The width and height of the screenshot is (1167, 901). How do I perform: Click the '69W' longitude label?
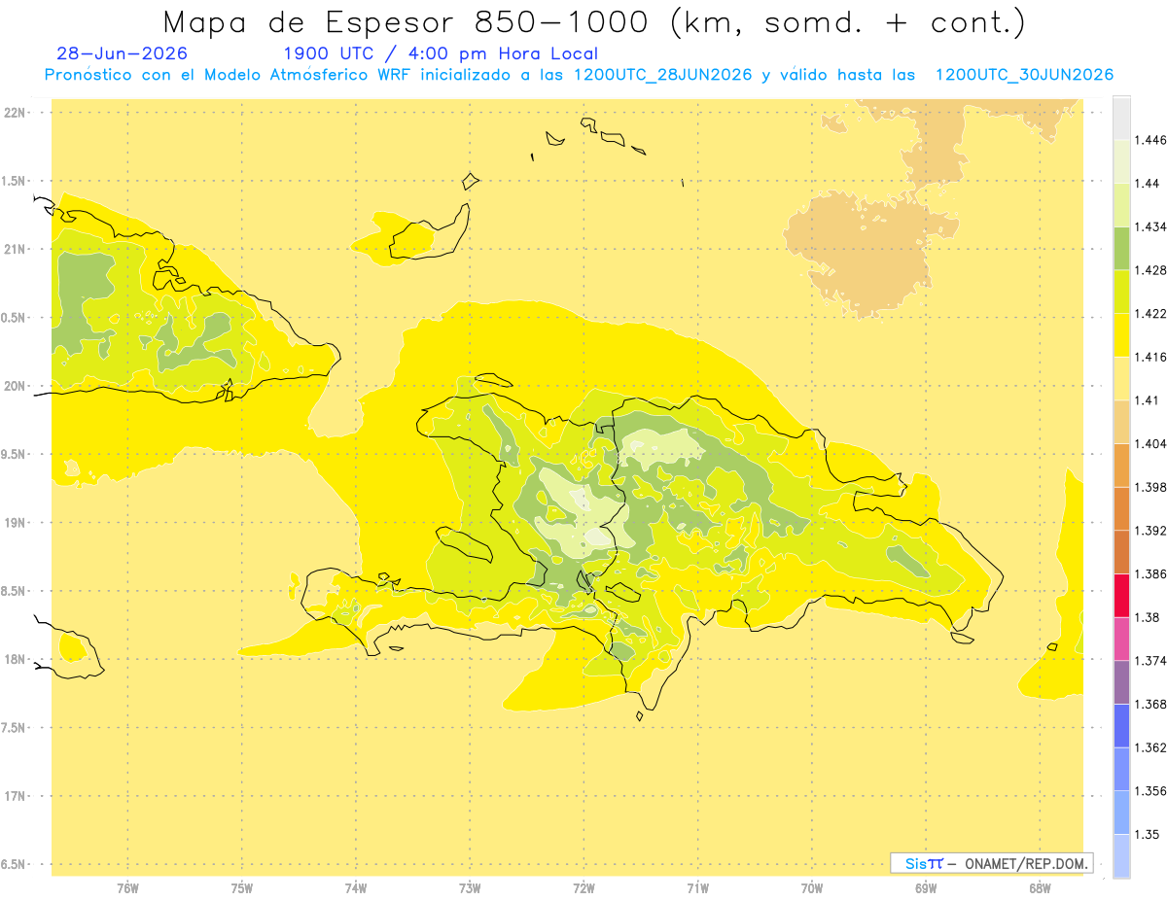926,887
